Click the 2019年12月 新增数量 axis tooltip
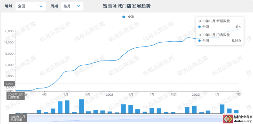253x124 pixels. click(18, 118)
